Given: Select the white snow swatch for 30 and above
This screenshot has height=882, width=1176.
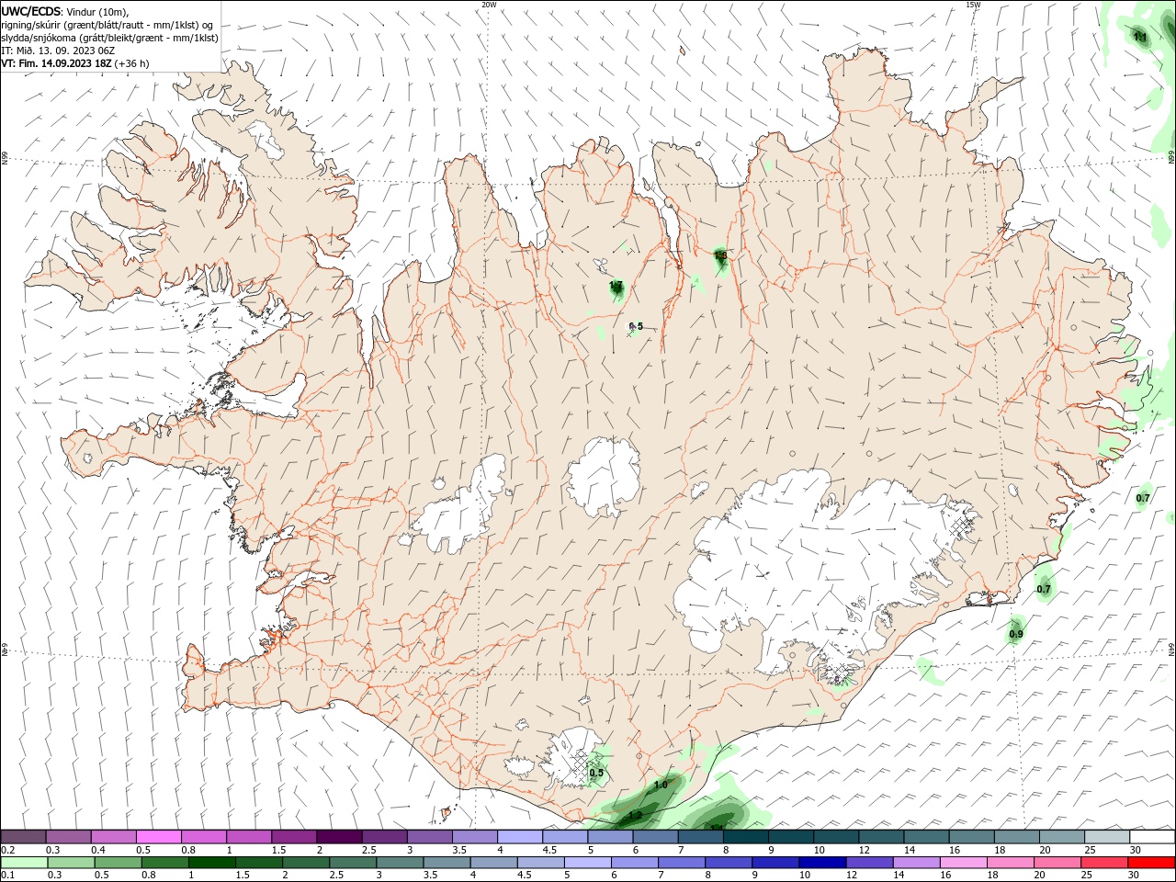Looking at the screenshot, I should 1153,837.
